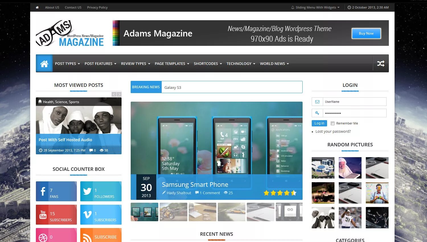Open the building model random picture

click(323, 168)
